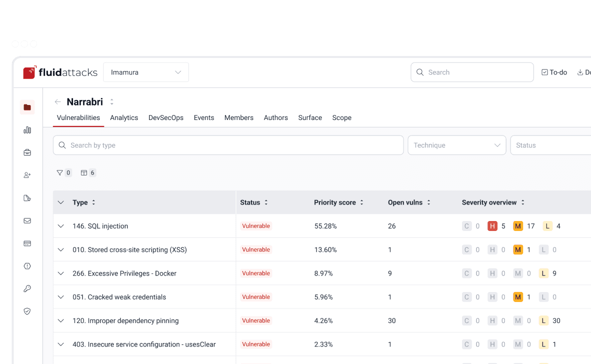The height and width of the screenshot is (364, 591).
Task: Switch to the Members tab
Action: tap(239, 117)
